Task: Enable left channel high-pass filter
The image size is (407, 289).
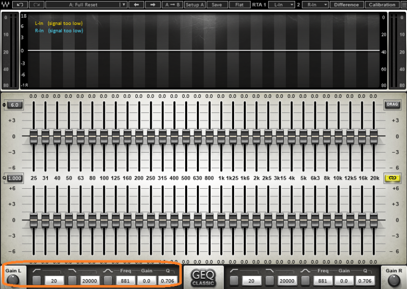Action: pyautogui.click(x=37, y=280)
